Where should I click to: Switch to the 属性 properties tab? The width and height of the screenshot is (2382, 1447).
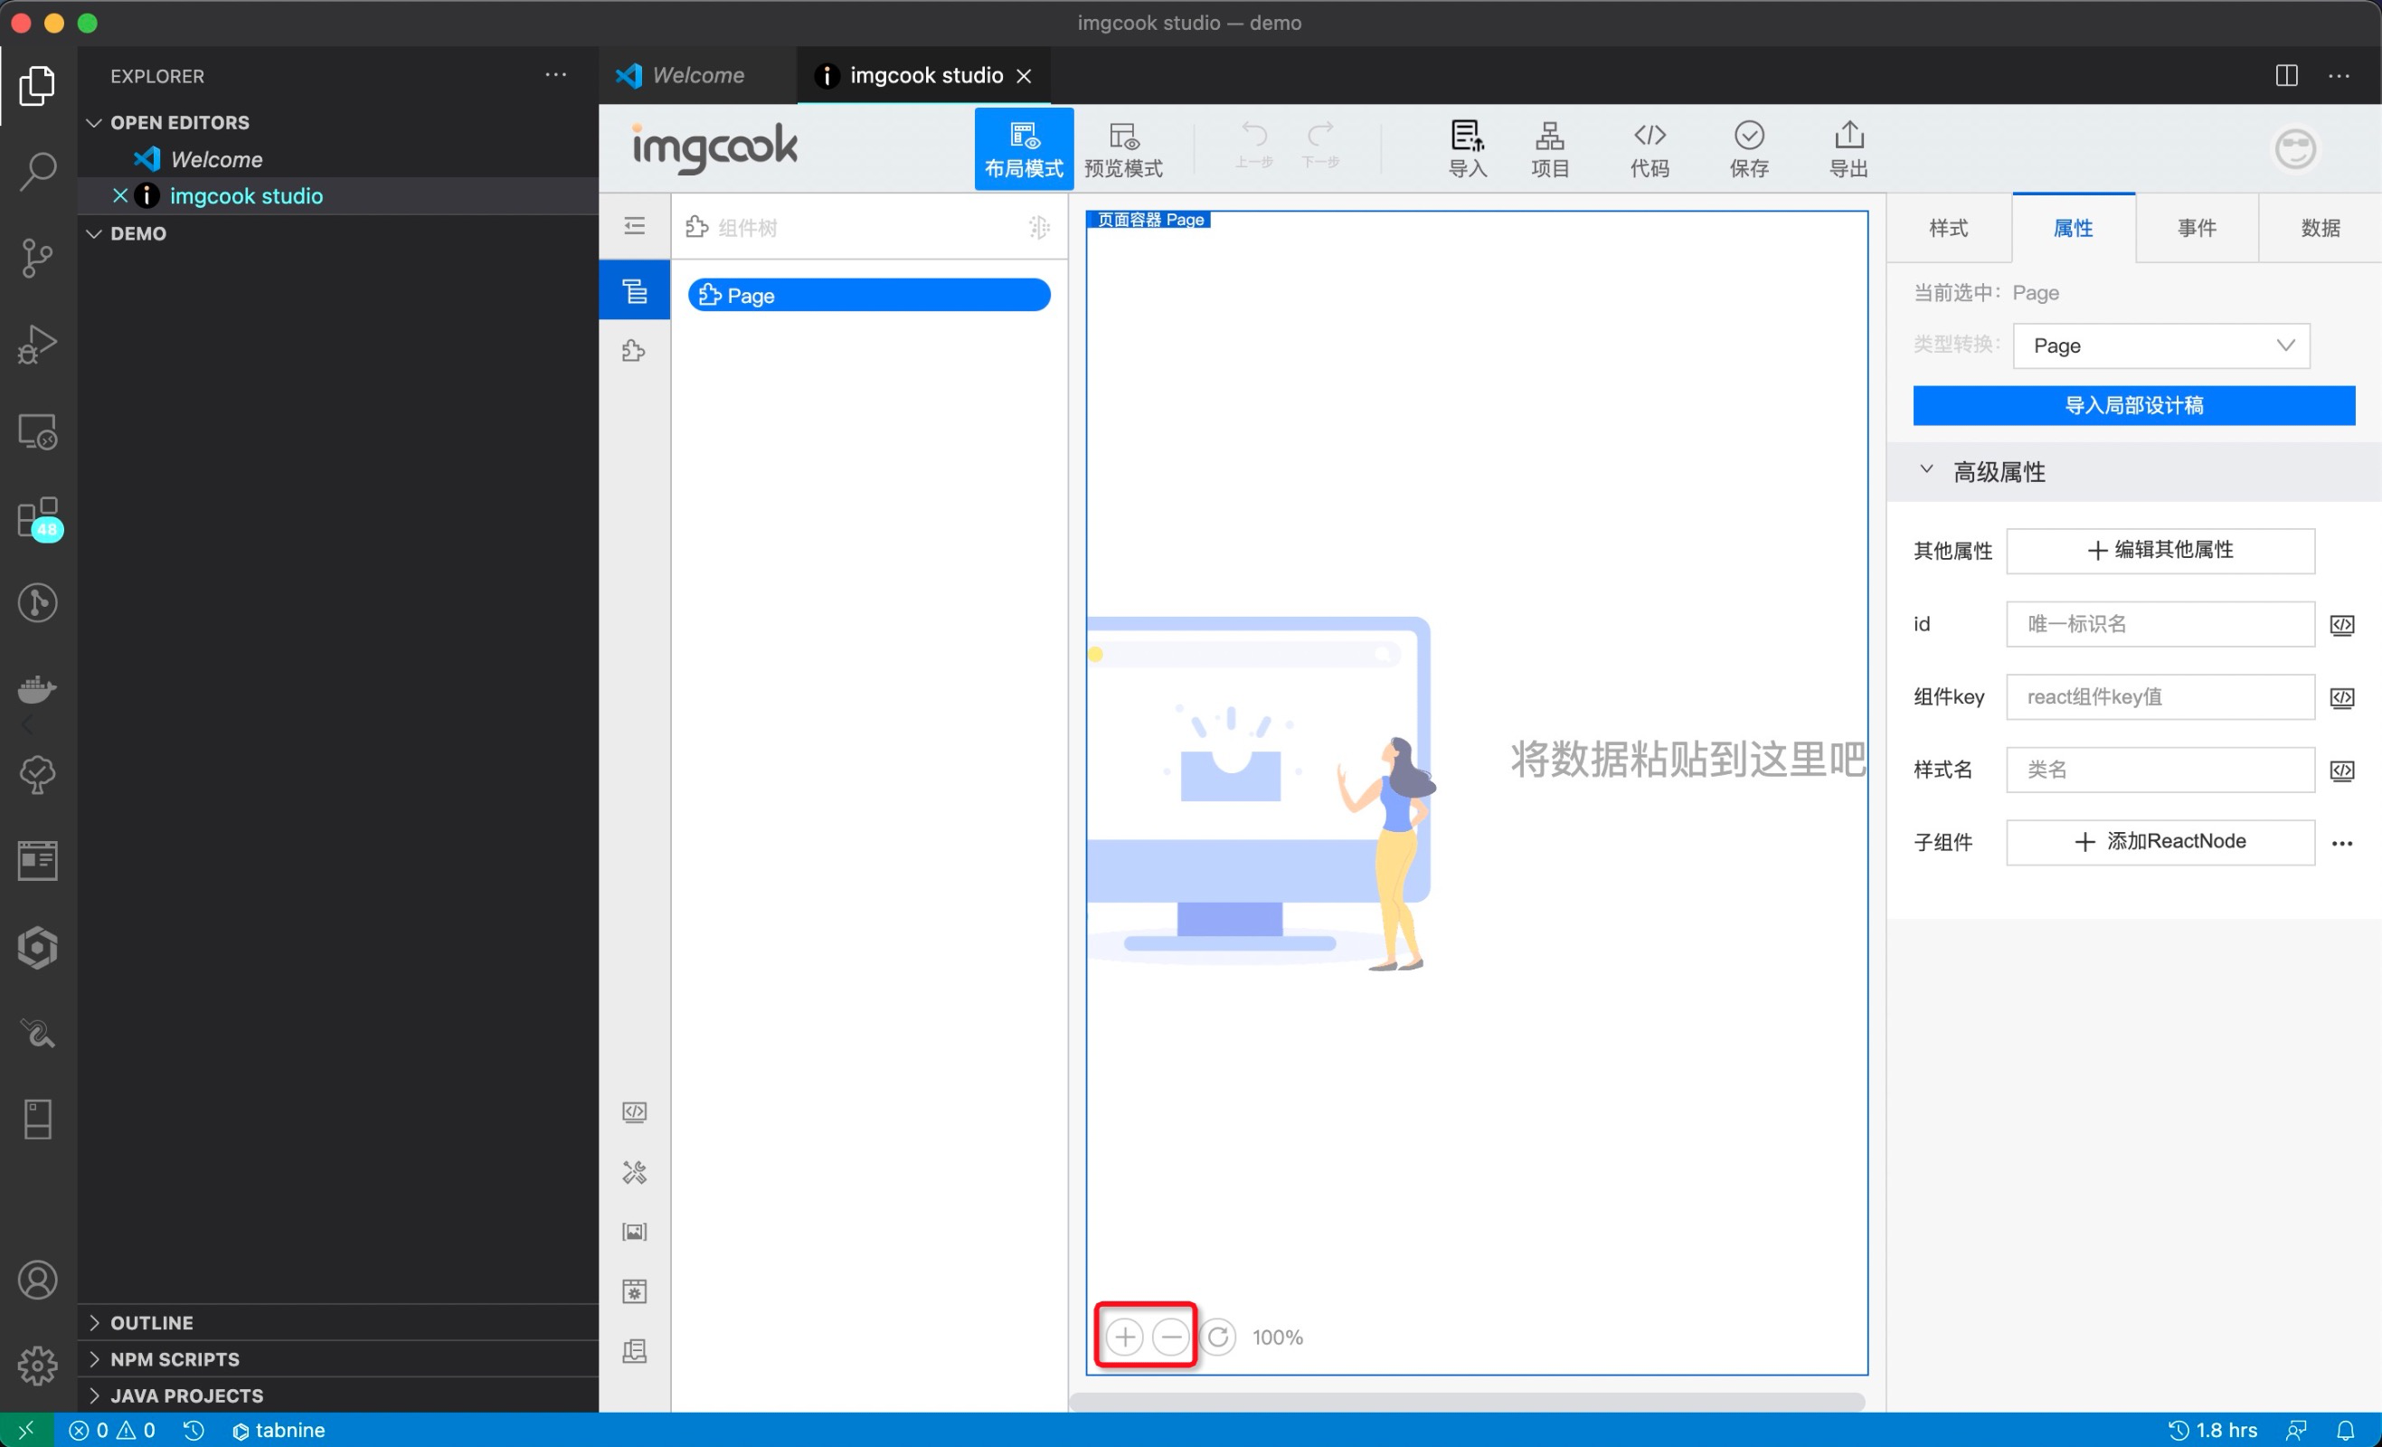tap(2074, 228)
